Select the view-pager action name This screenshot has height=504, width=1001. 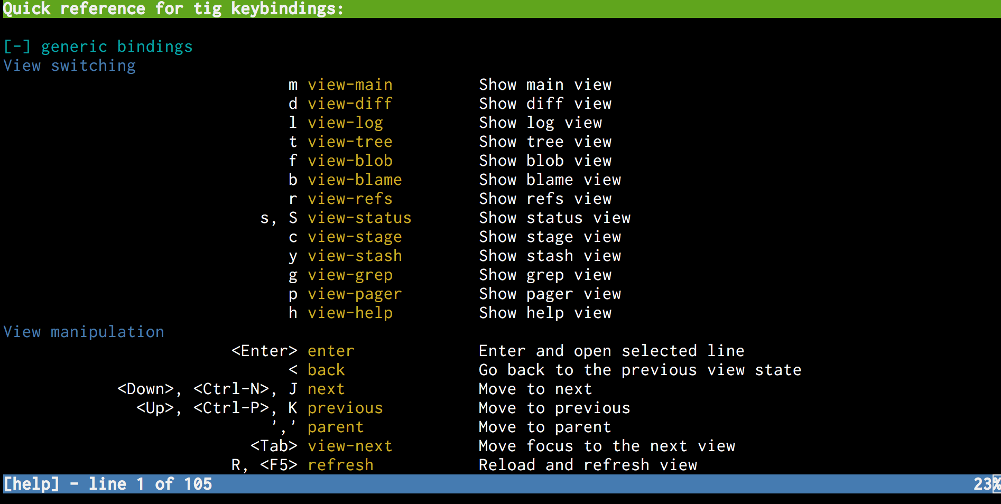click(x=355, y=294)
